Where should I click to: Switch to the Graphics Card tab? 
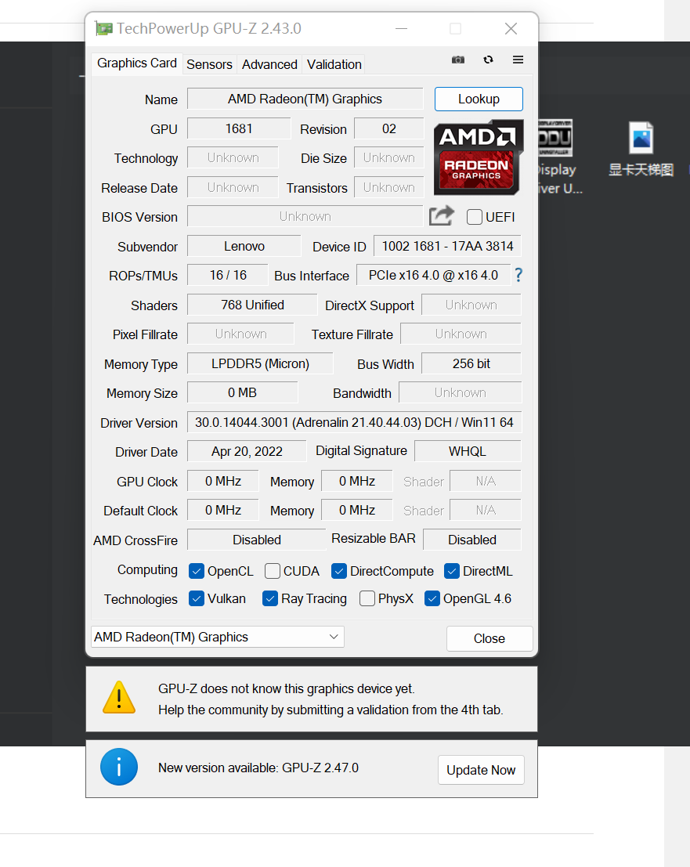click(137, 63)
